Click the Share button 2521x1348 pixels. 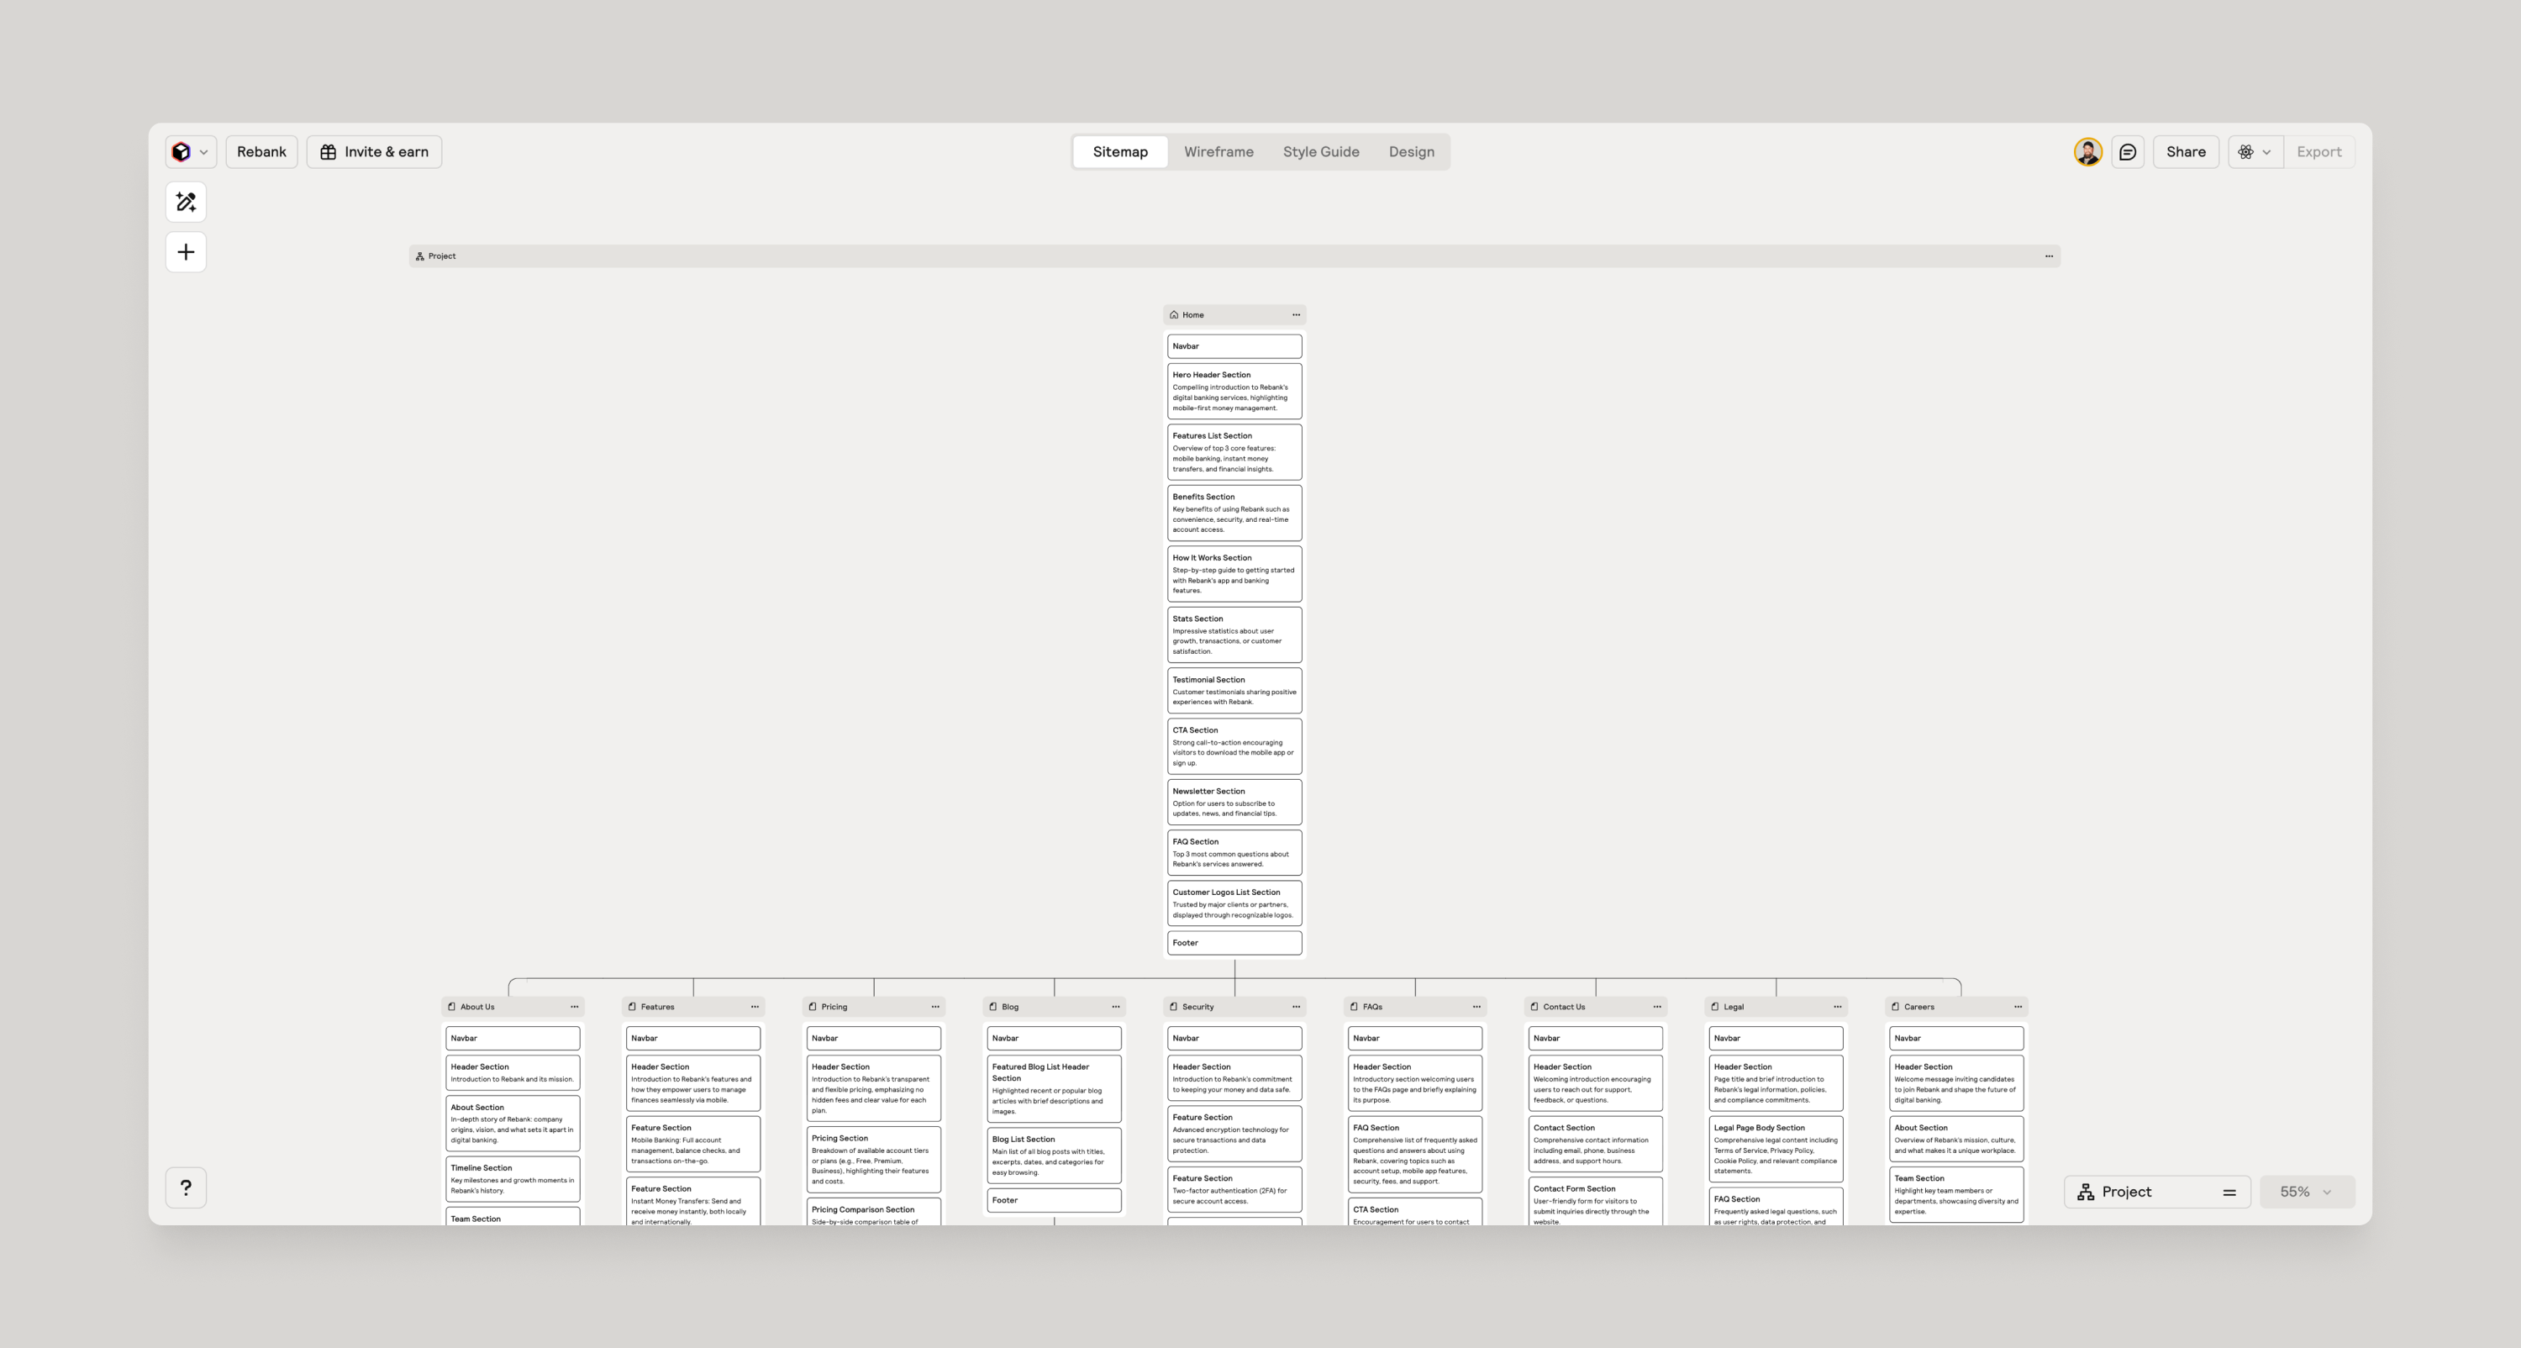coord(2184,152)
